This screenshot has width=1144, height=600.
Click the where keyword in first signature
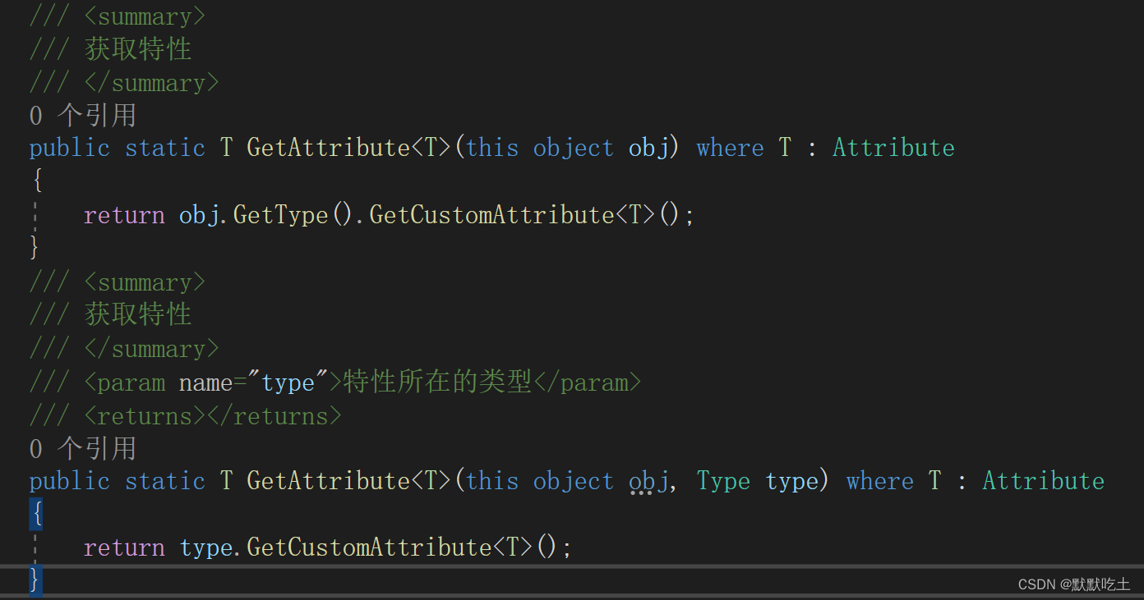point(730,147)
